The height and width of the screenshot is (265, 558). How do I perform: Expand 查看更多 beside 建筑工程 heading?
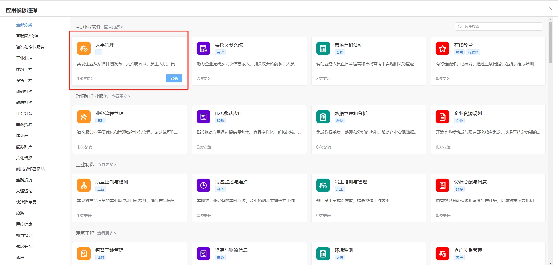107,233
